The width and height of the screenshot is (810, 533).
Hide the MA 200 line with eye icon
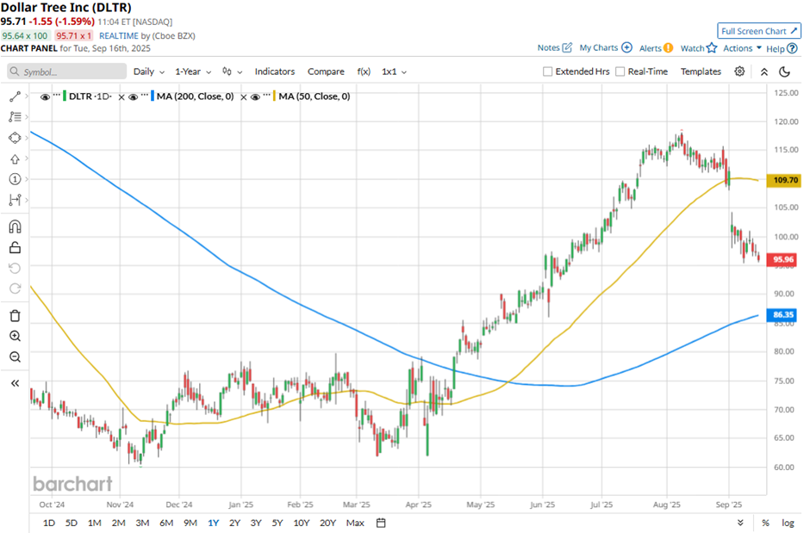[x=134, y=97]
